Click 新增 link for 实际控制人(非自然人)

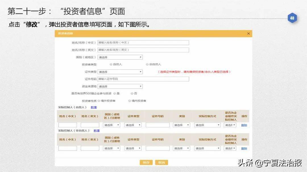click(x=97, y=131)
